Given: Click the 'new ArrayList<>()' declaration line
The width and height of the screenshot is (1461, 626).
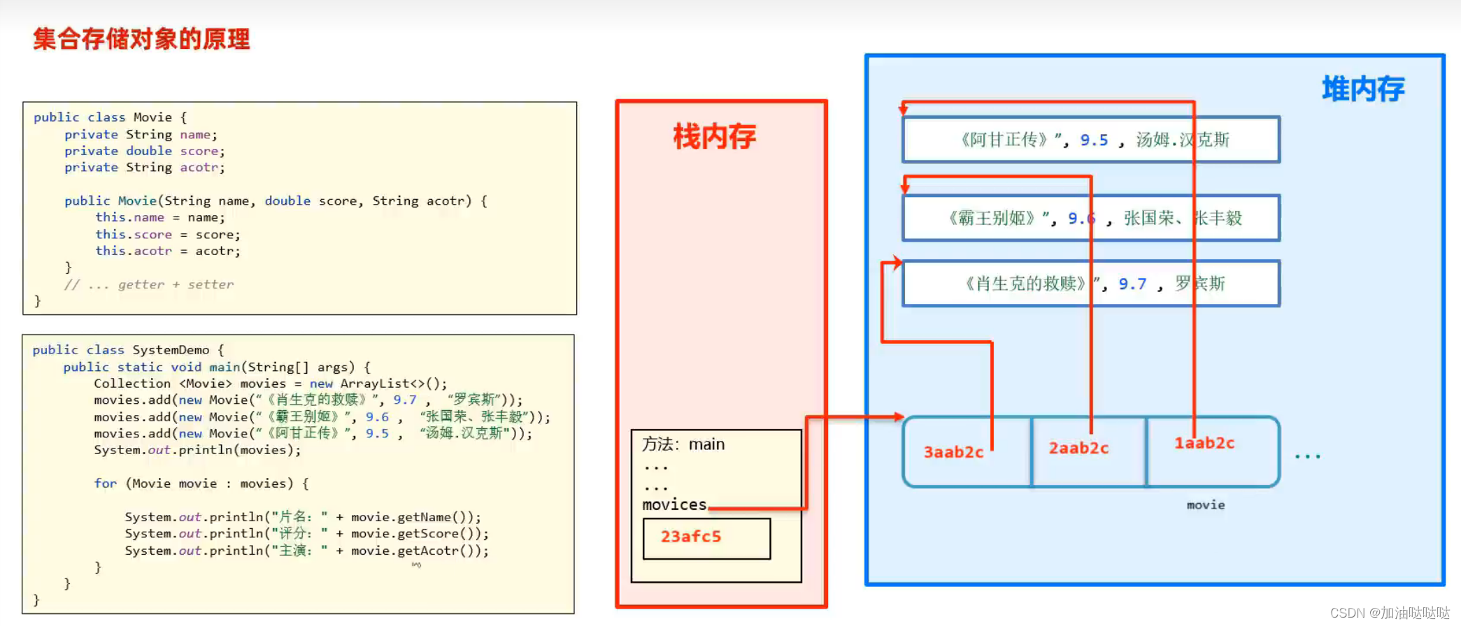Looking at the screenshot, I should point(271,384).
